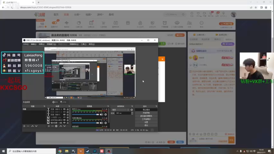Bookmark page with star icon in Chrome
Image resolution: width=274 pixels, height=154 pixels.
coord(256,7)
